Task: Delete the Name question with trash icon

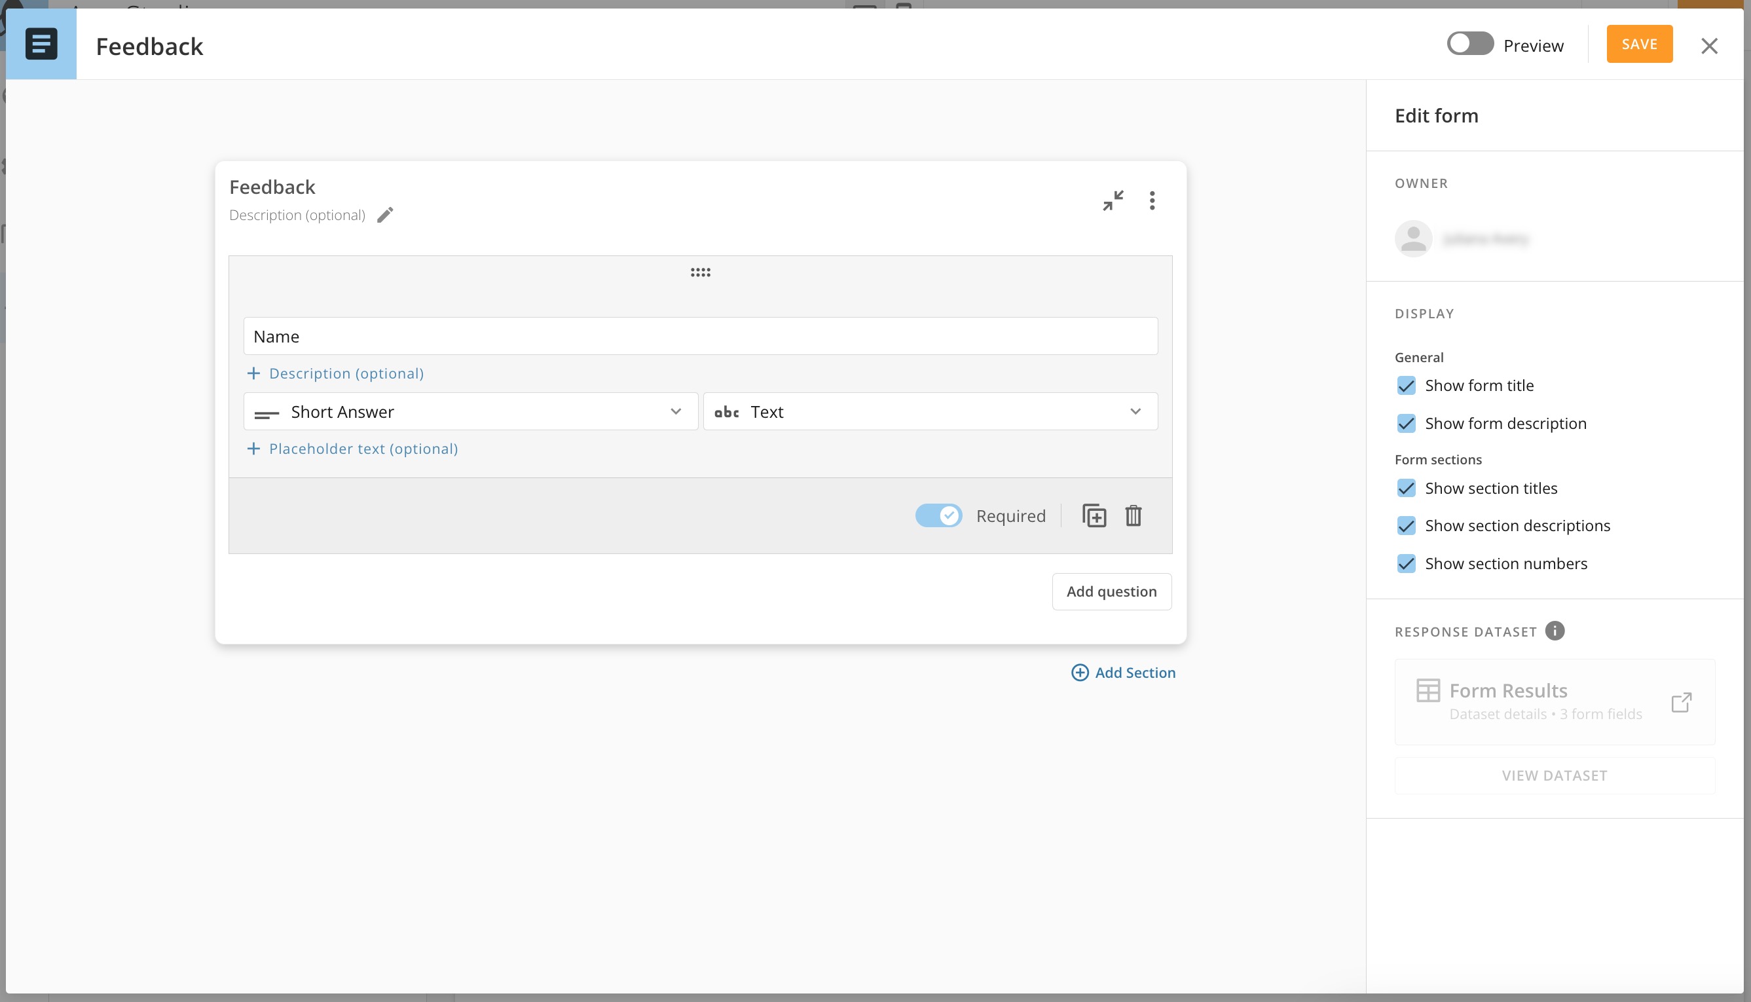Action: 1133,515
